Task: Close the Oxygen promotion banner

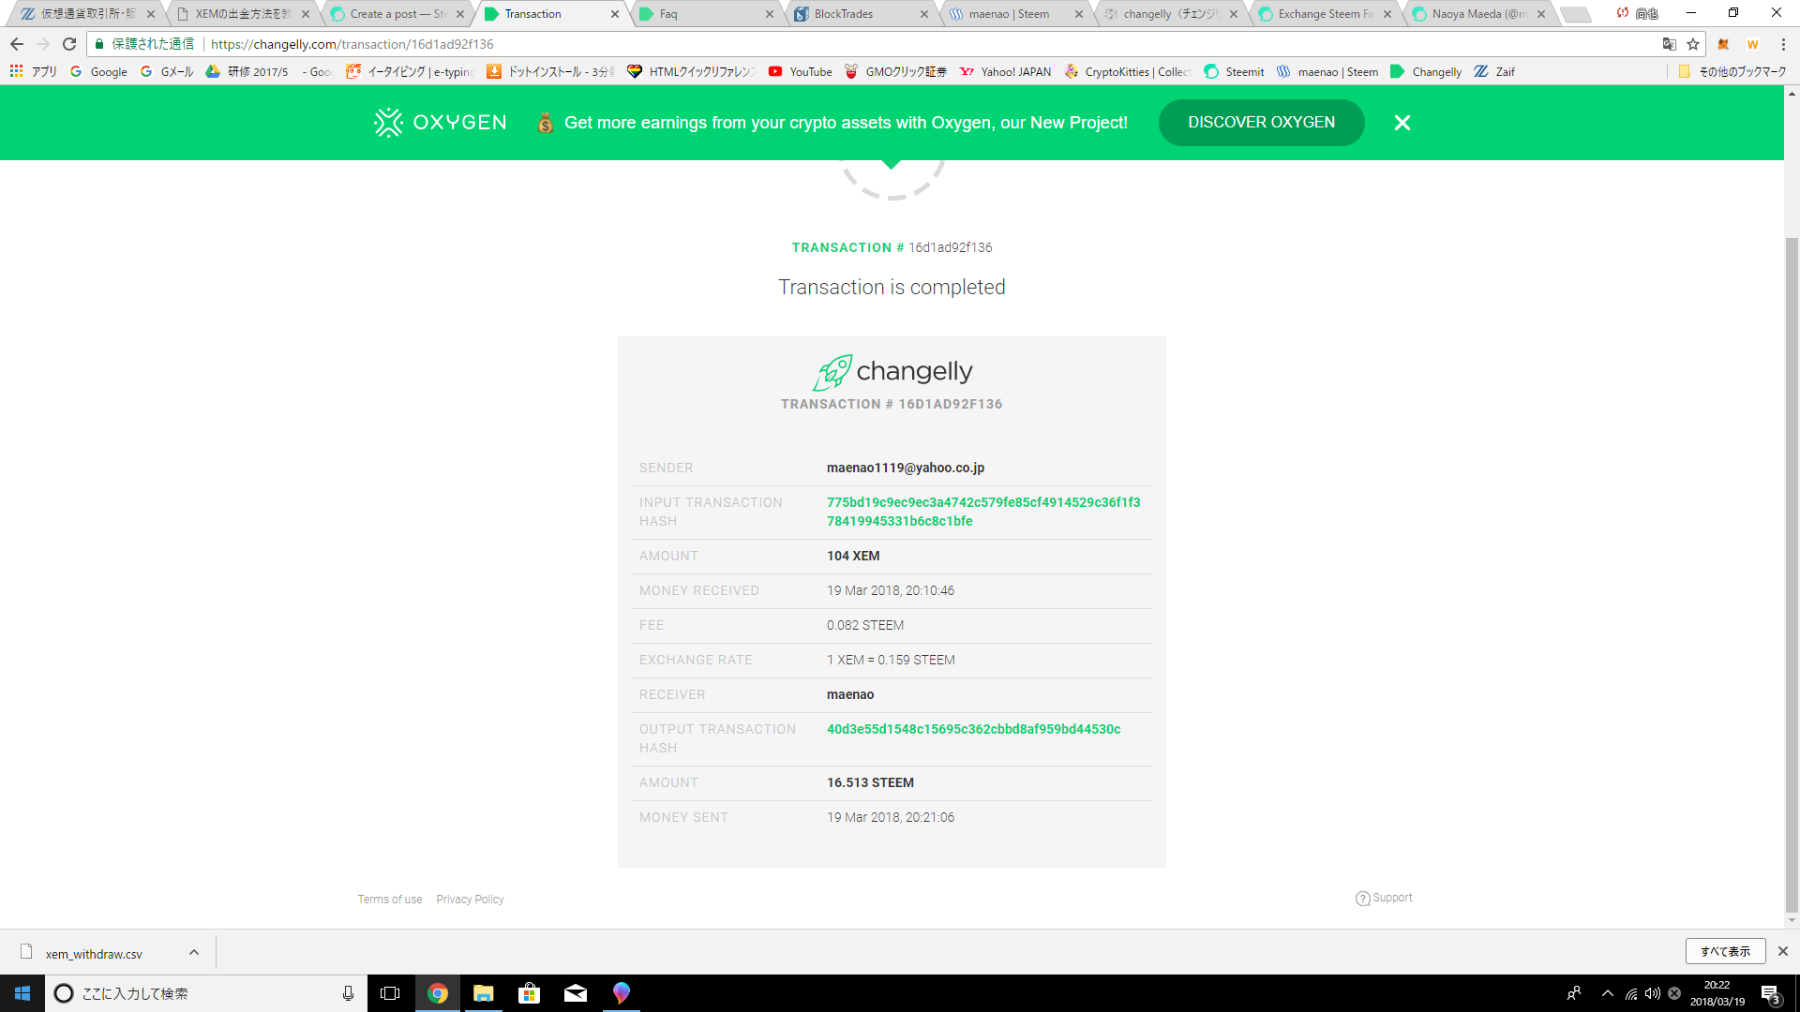Action: [x=1402, y=123]
